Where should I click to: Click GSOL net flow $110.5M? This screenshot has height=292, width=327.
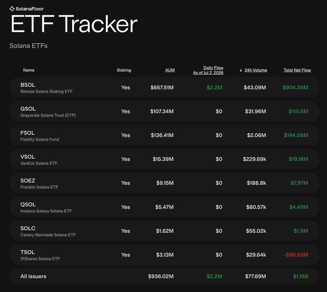[x=298, y=111]
